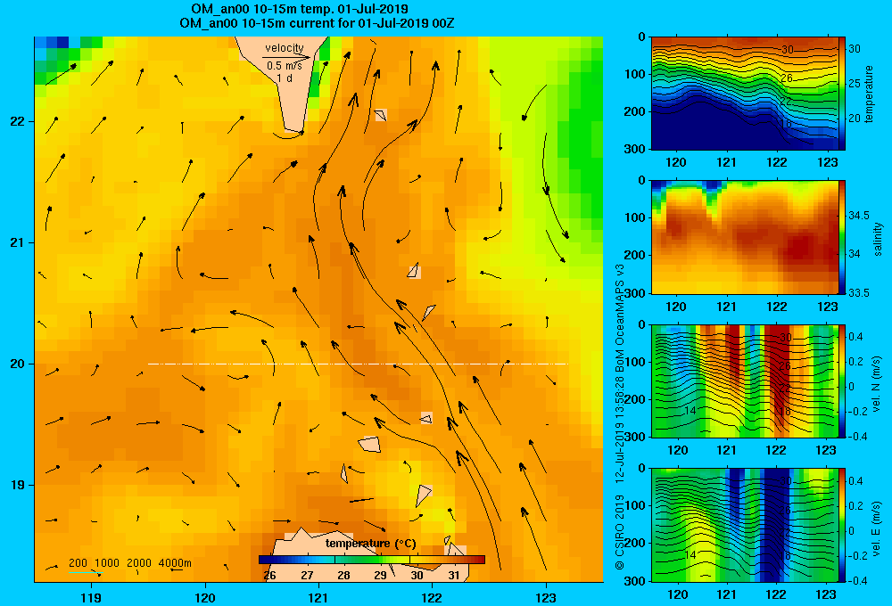Open the northward velocity section panel

(x=744, y=381)
